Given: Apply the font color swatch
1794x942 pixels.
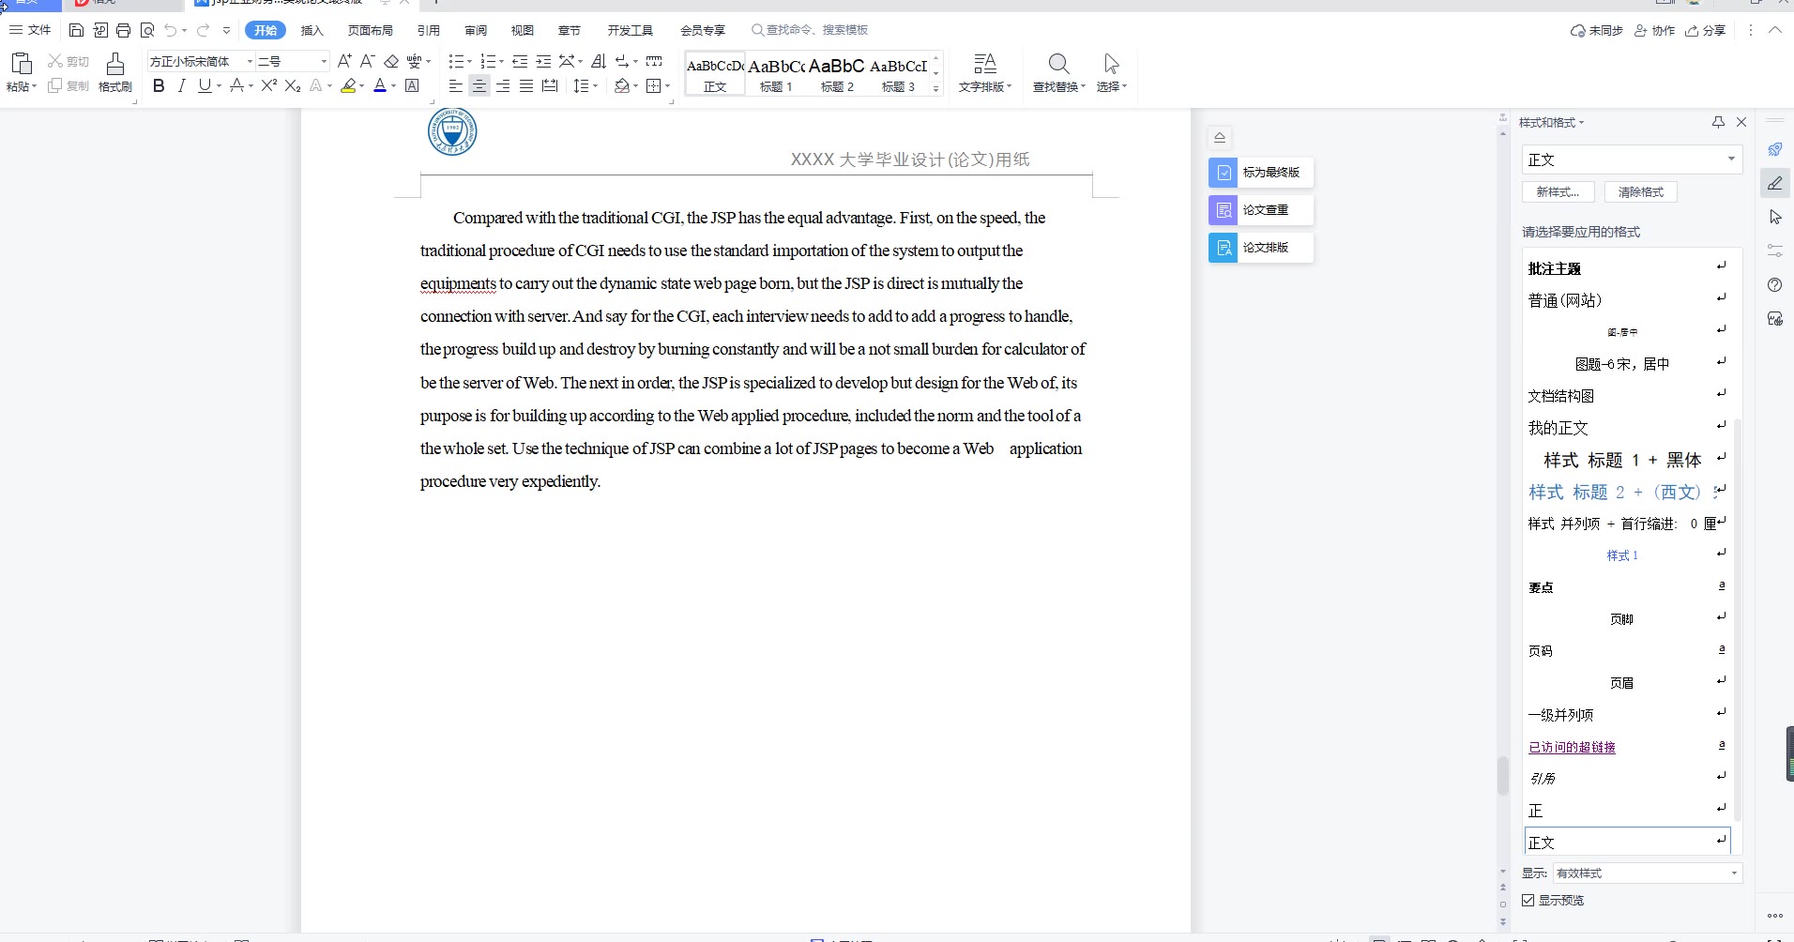Looking at the screenshot, I should click(380, 85).
